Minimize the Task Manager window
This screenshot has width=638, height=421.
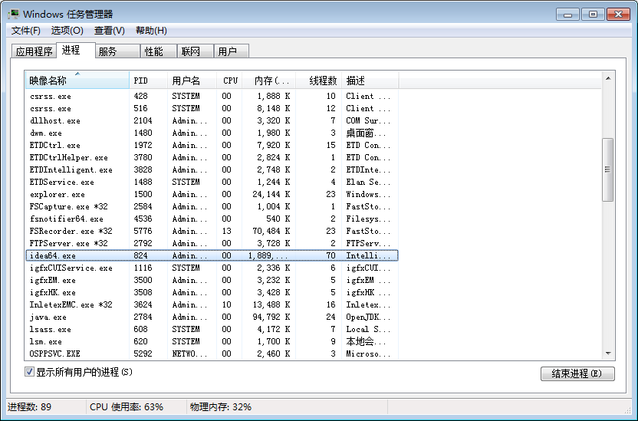click(567, 15)
